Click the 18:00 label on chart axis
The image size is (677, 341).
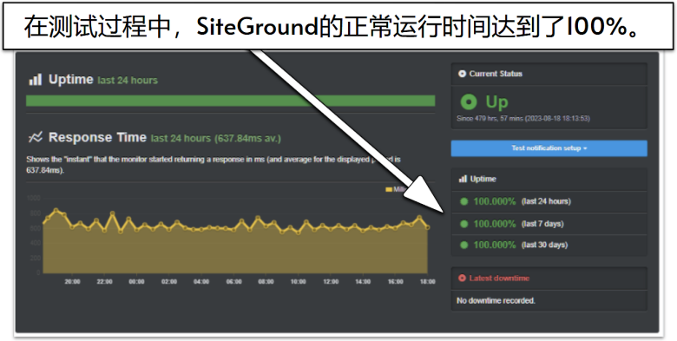(427, 281)
